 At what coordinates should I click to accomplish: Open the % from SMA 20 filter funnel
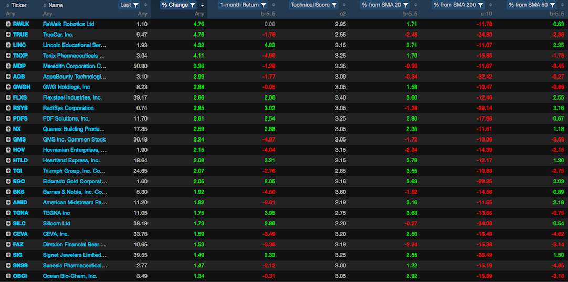click(406, 5)
